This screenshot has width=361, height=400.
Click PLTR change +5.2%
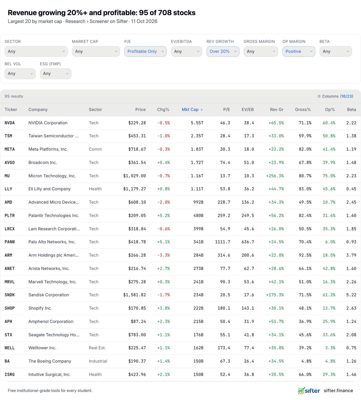click(163, 216)
